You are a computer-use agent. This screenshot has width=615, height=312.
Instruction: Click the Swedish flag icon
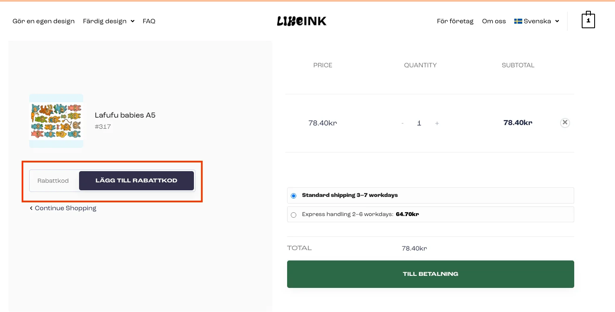(518, 21)
